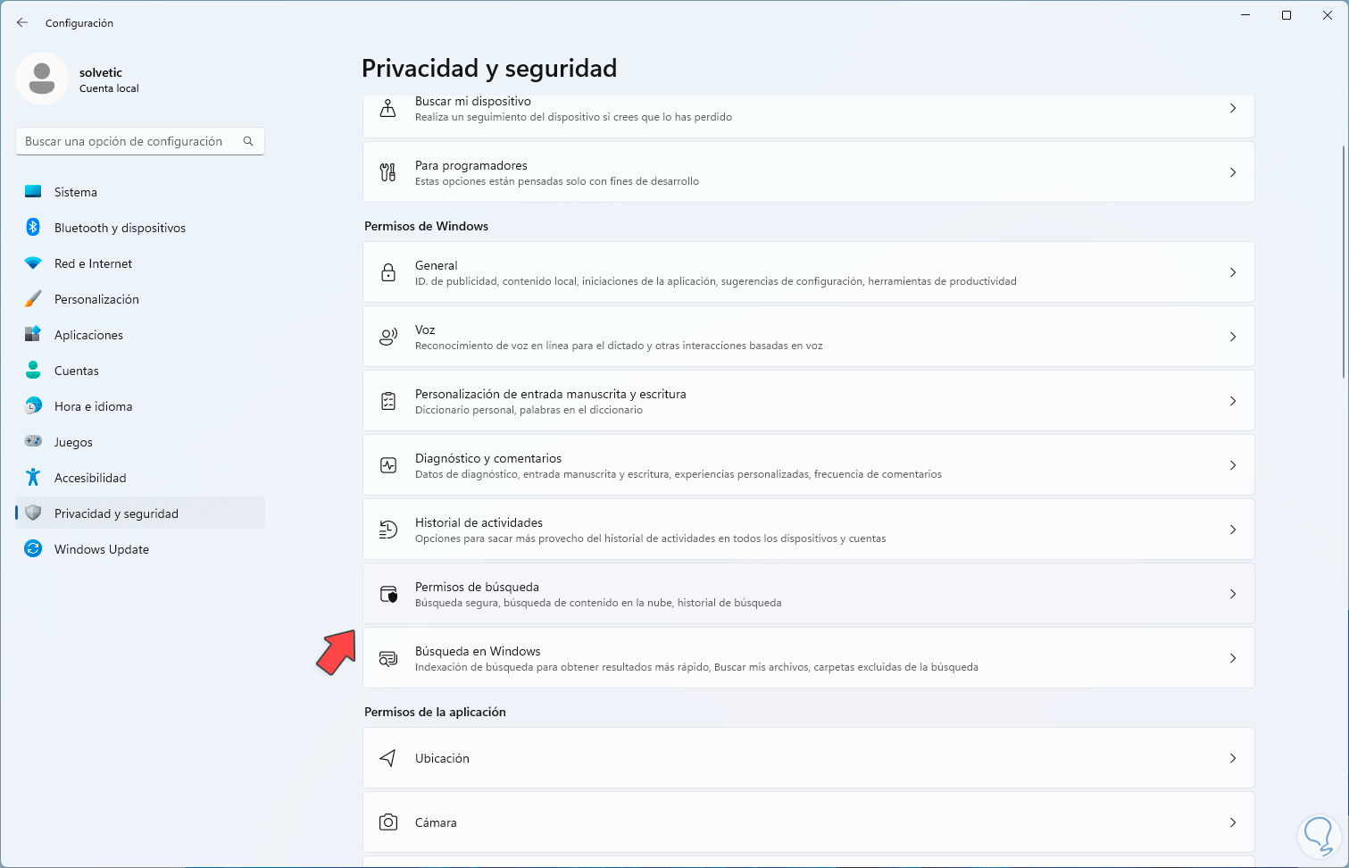Click the Bluetooth y dispositivos icon
The image size is (1349, 868).
tap(33, 228)
